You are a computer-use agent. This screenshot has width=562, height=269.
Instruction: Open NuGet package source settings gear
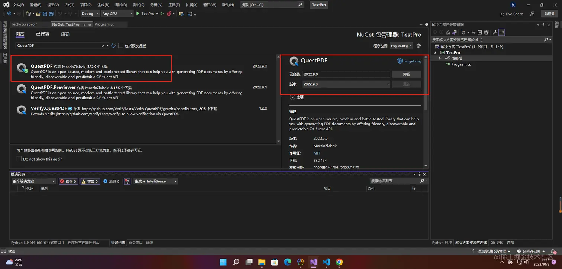pos(419,46)
